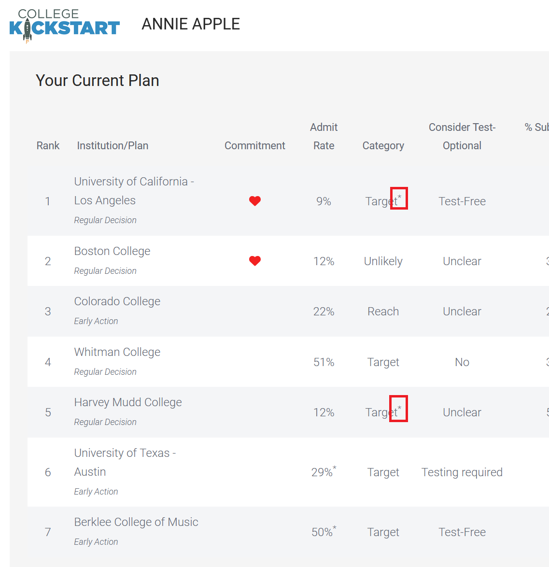Viewport: 549px width, 567px height.
Task: Click asterisk beside 29% admit rate
Action: 335,468
